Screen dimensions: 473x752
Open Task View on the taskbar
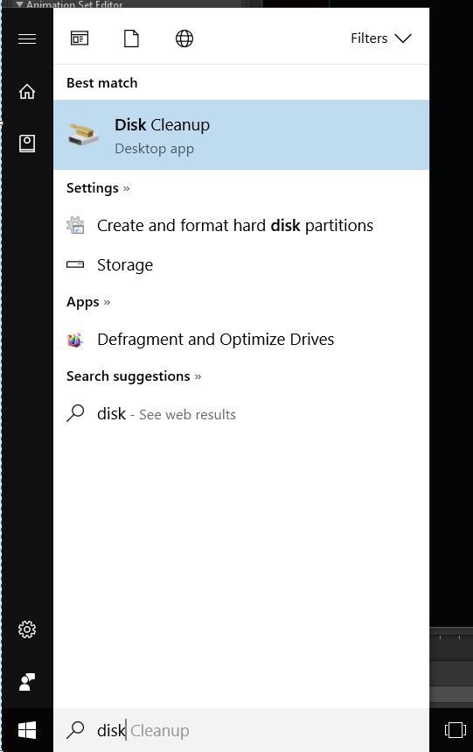pos(455,730)
